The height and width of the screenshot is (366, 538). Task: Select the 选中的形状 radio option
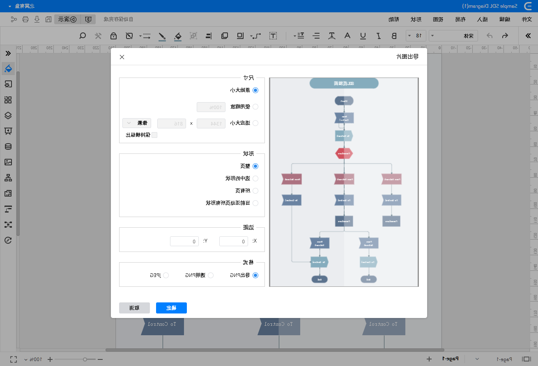255,178
